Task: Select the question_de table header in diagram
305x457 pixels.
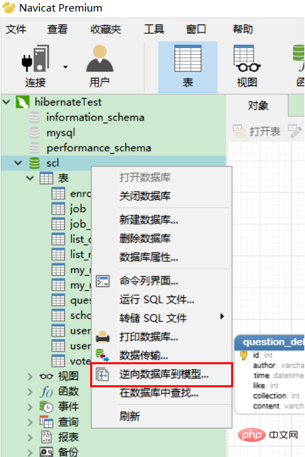Action: [x=269, y=342]
